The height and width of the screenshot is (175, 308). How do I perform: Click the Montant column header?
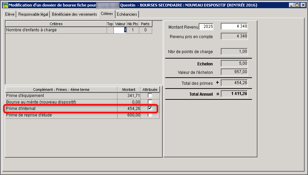[129, 90]
